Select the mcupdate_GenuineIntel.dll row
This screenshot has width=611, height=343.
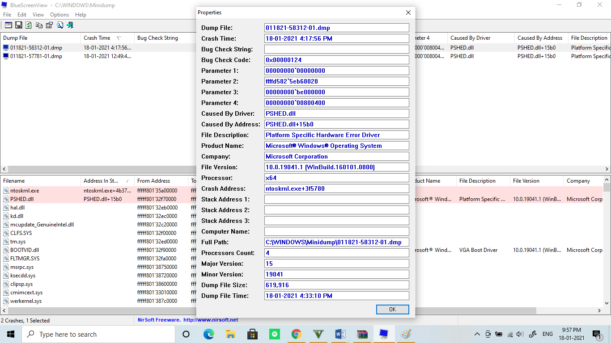42,225
